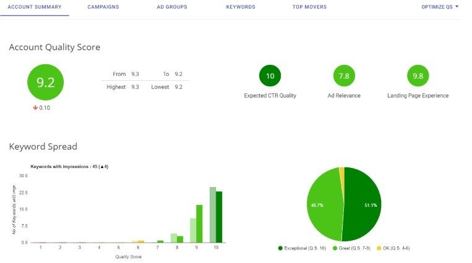Select the 51.1% pie slice

(363, 205)
